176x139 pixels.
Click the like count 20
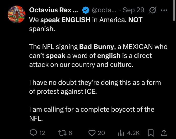pyautogui.click(x=101, y=133)
